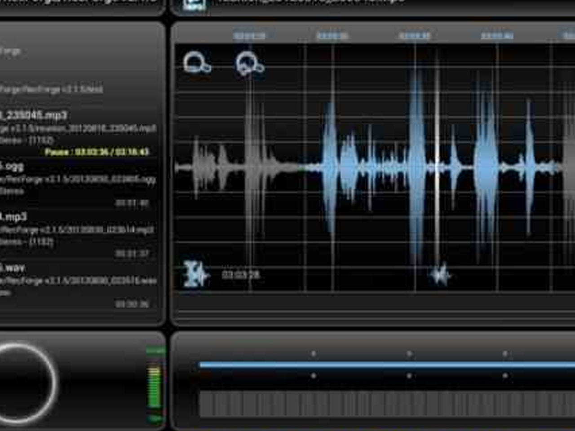
Task: Click the zoom in magnifier icon
Action: pos(250,63)
